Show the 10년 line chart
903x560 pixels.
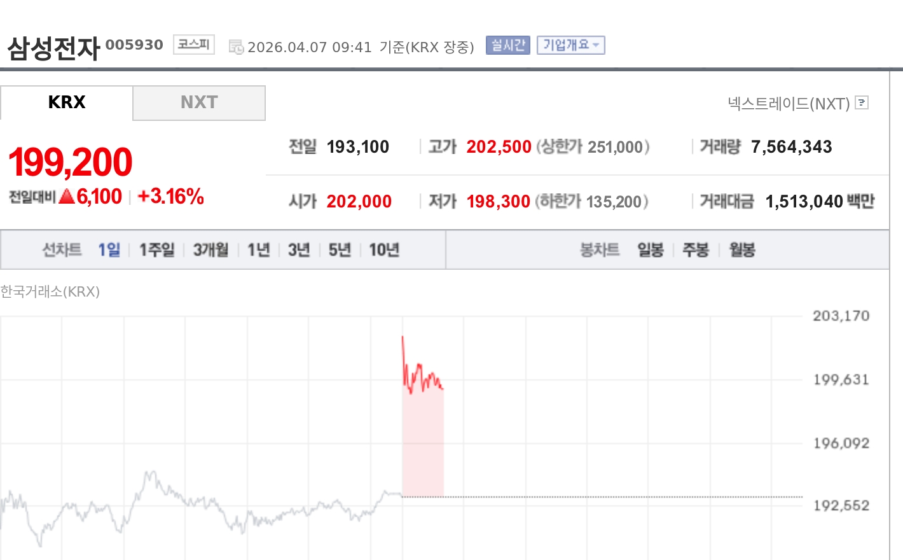[x=383, y=250]
